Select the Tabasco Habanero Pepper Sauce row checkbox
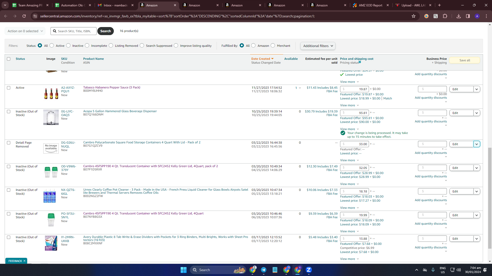Viewport: 492px width, 276px height. pyautogui.click(x=9, y=88)
